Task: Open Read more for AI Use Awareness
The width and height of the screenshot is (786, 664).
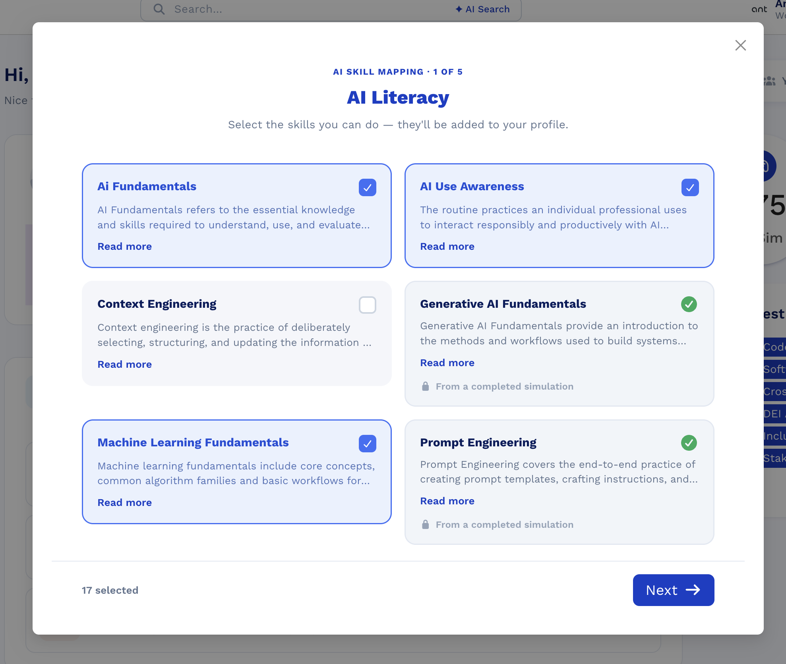Action: (447, 247)
